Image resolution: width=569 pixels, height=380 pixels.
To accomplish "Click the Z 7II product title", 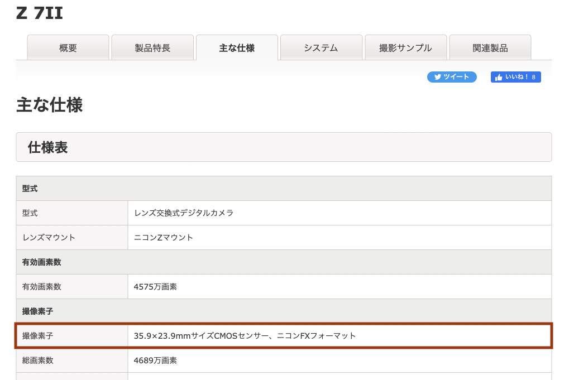I will pos(40,13).
